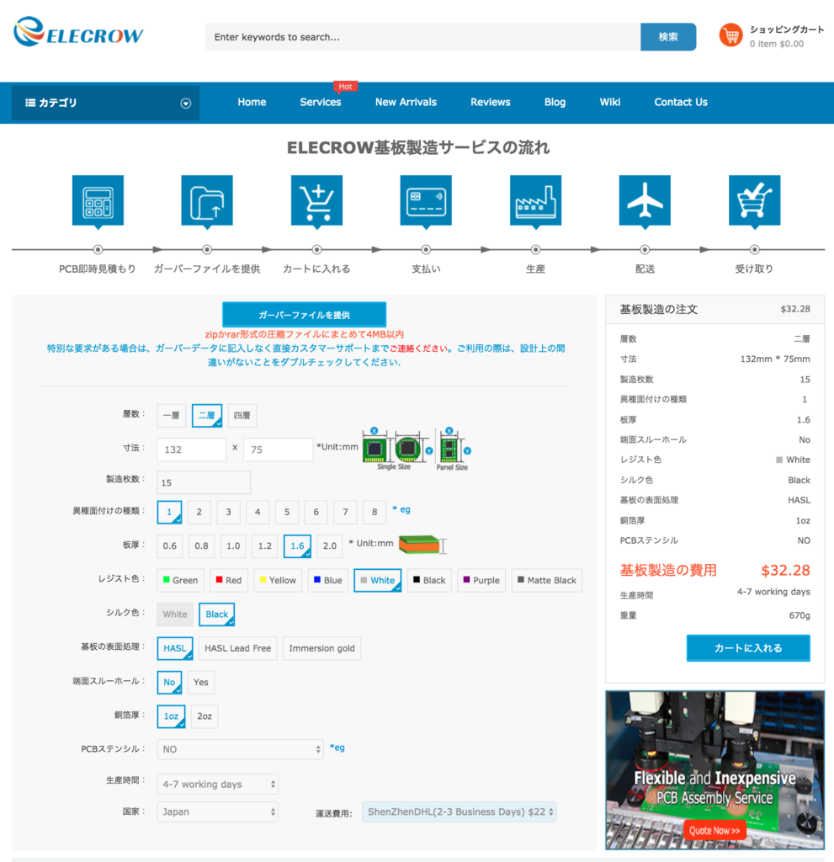The width and height of the screenshot is (834, 862).
Task: Select Green solder mask color
Action: [180, 580]
